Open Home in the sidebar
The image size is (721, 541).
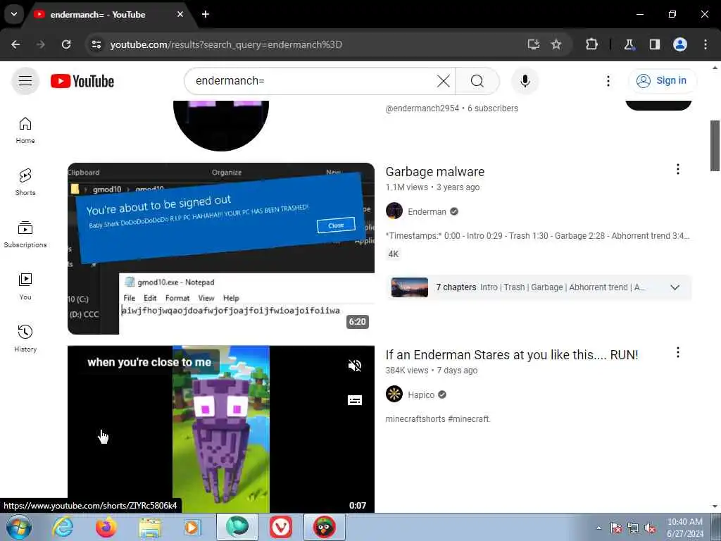click(25, 130)
